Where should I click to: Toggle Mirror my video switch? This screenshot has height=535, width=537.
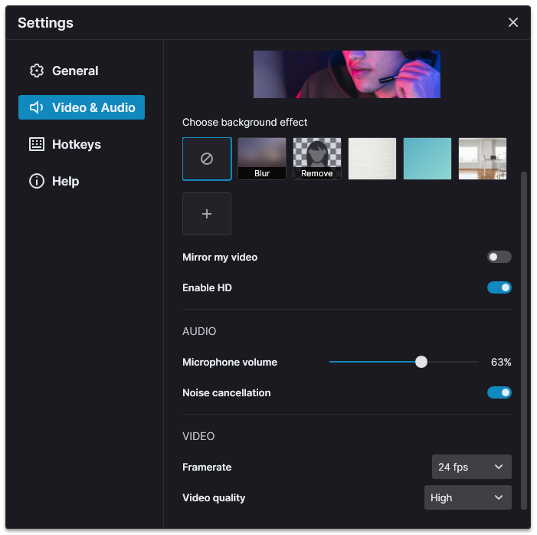coord(499,257)
